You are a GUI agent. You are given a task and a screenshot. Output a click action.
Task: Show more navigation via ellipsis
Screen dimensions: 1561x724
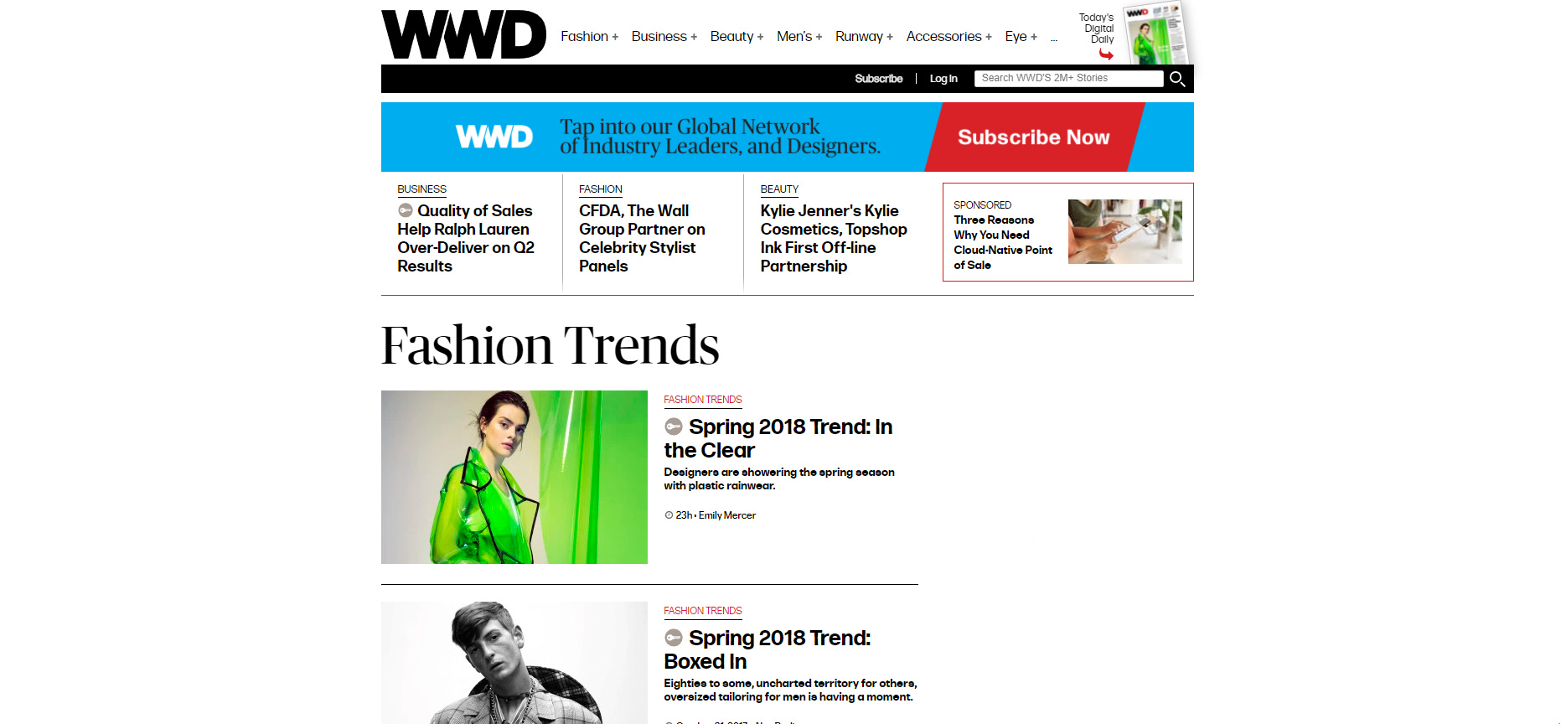click(1054, 39)
